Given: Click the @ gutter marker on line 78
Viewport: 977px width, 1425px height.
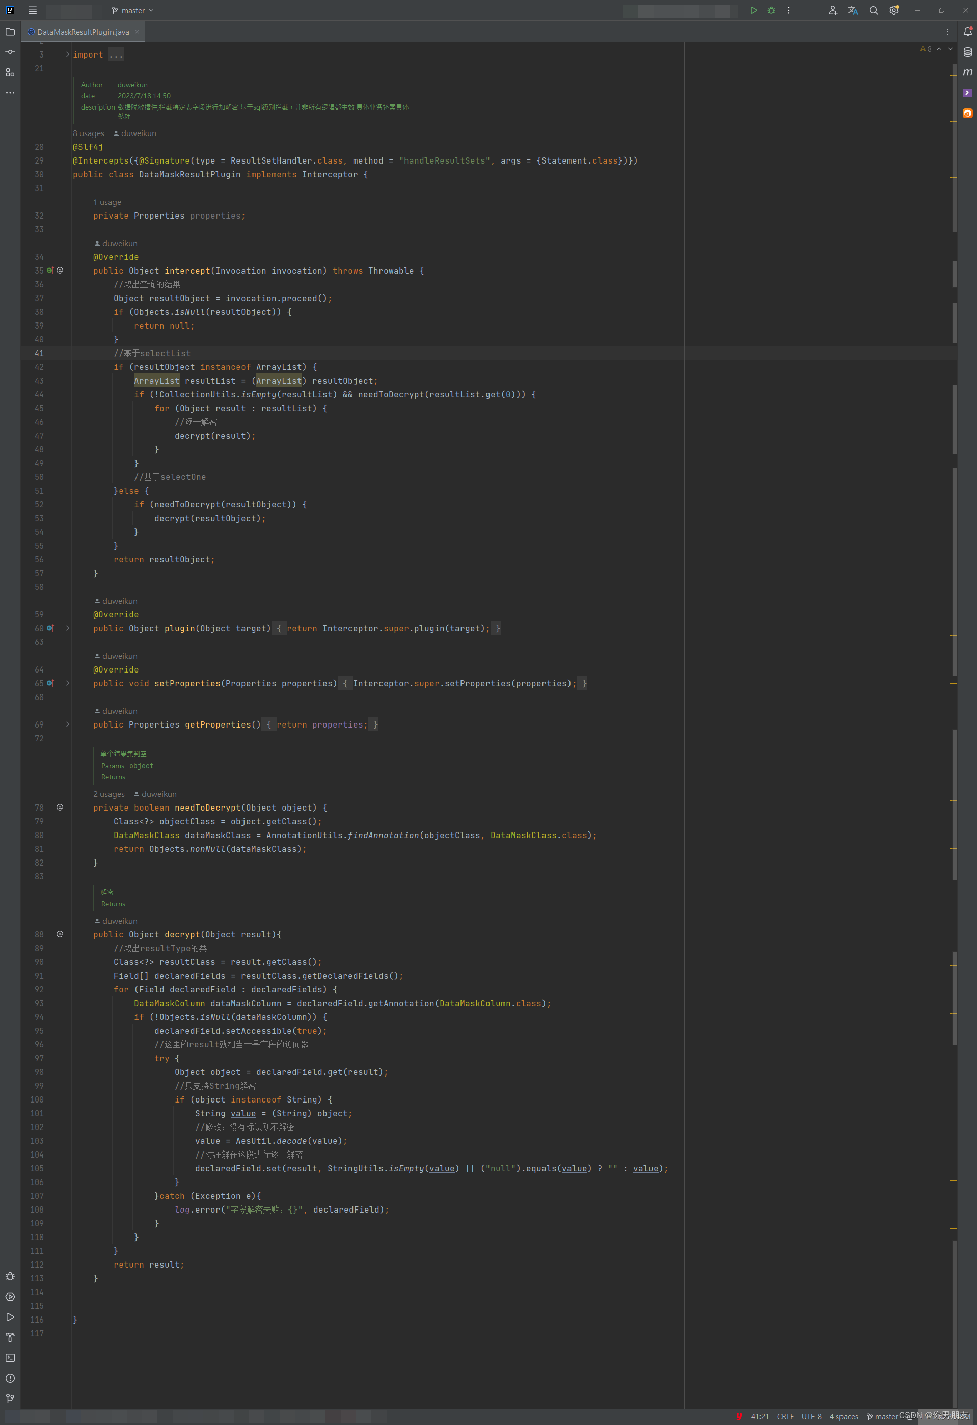Looking at the screenshot, I should 60,807.
